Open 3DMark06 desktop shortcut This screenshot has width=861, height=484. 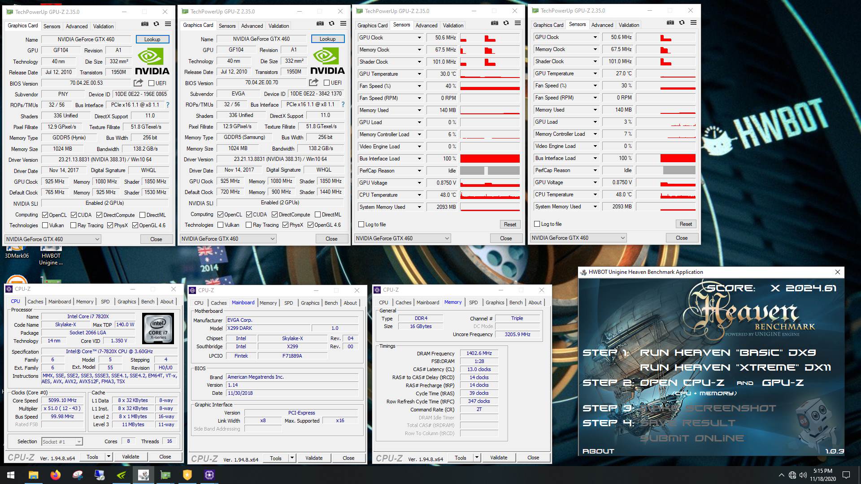tap(17, 252)
